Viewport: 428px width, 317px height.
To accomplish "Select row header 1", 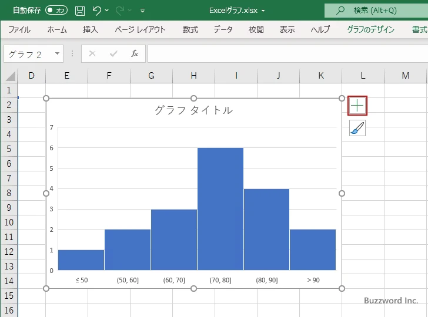I will 9,90.
